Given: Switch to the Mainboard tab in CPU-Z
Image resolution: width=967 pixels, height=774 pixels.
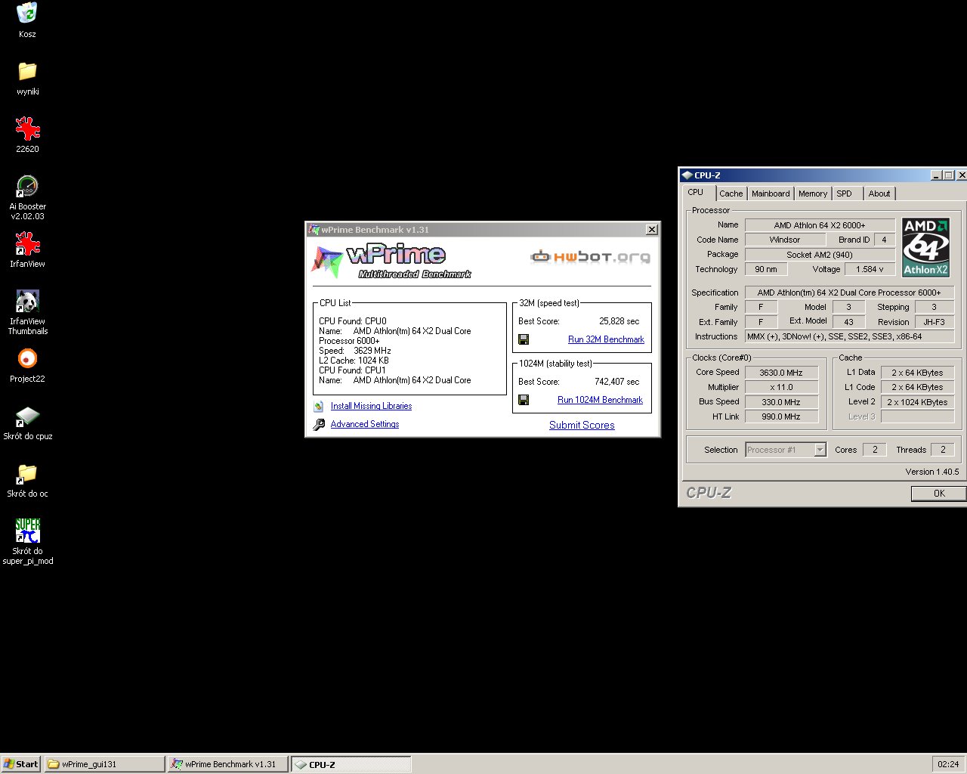Looking at the screenshot, I should (771, 193).
